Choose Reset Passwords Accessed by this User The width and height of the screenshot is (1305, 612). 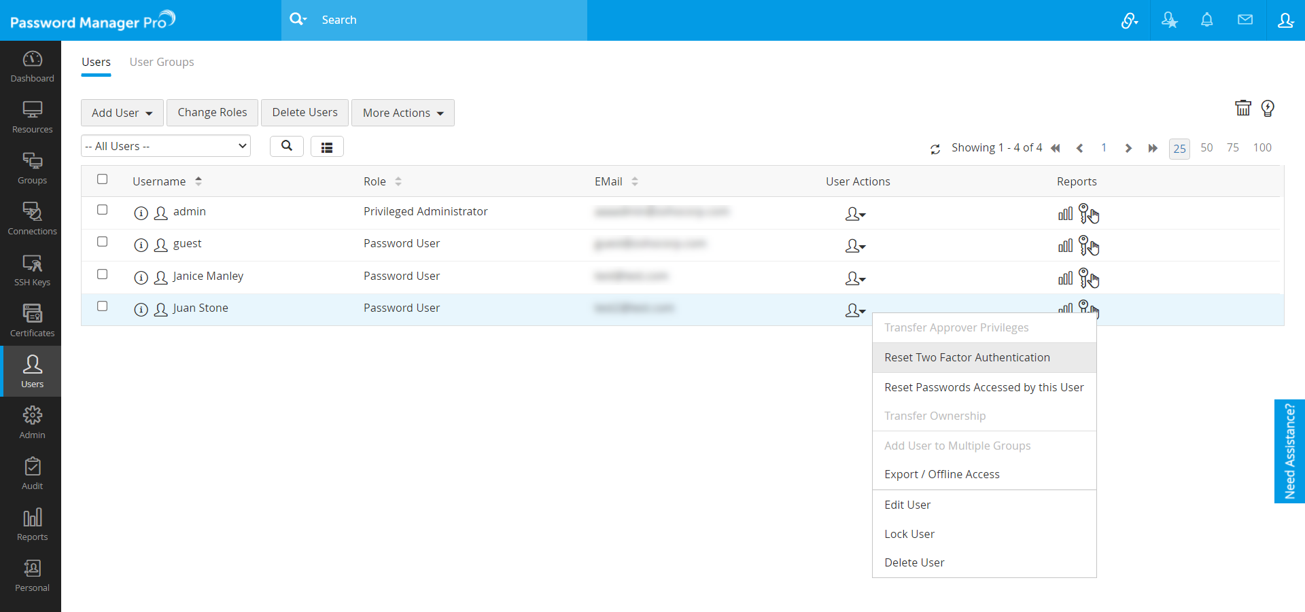[984, 387]
